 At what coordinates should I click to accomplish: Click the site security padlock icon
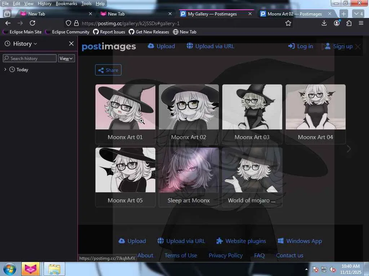[x=76, y=23]
